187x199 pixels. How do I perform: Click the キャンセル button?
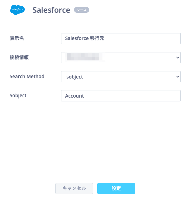click(74, 188)
